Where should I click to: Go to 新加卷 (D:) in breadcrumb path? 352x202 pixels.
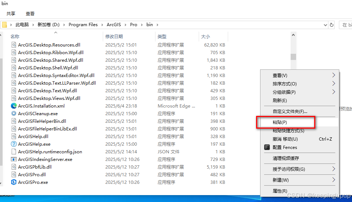[48, 25]
